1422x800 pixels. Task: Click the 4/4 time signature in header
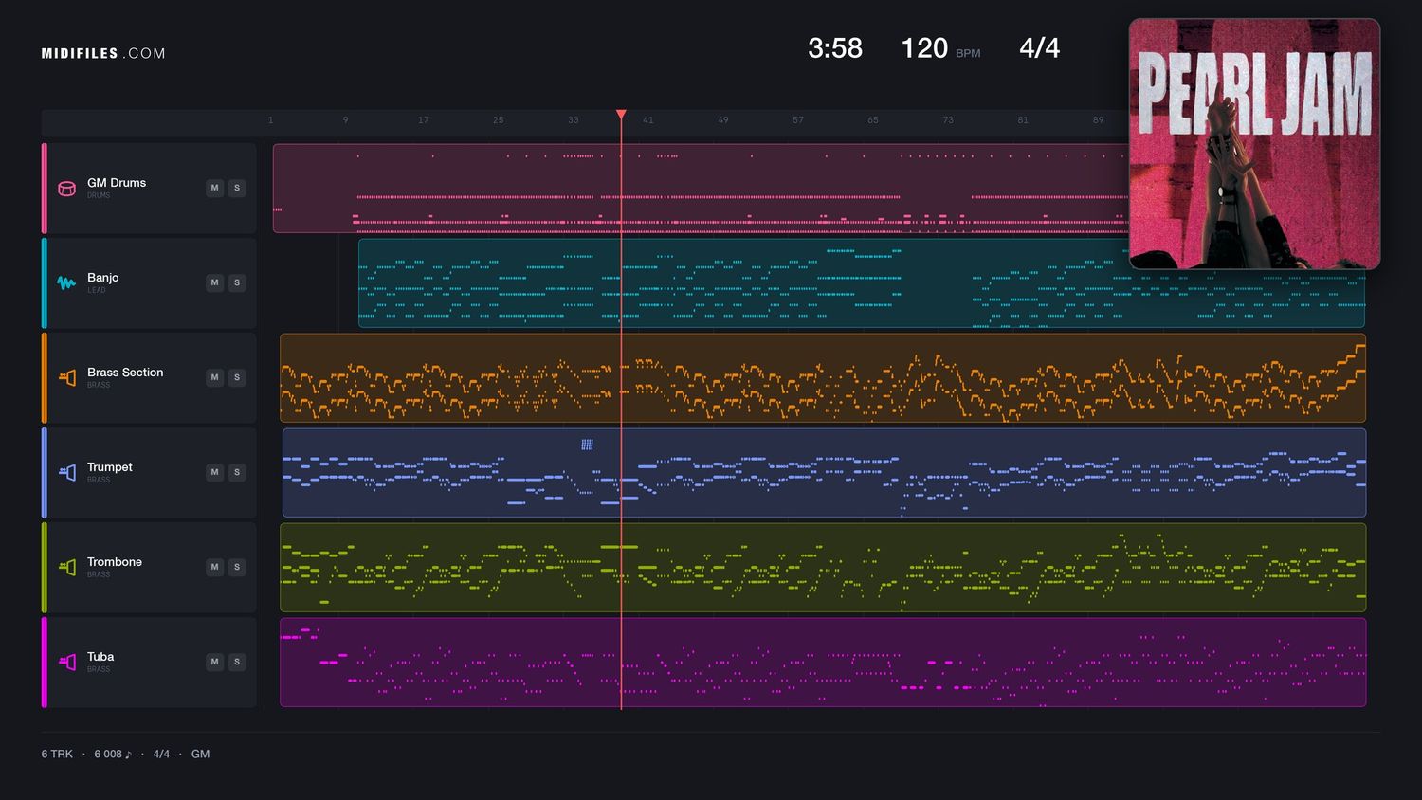(1039, 48)
